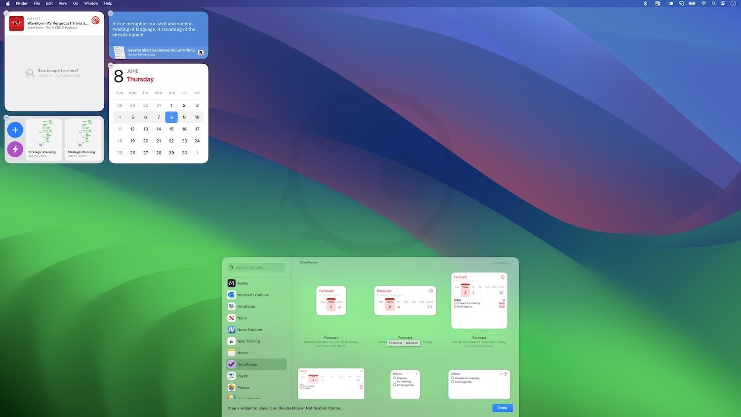
Task: Click the green plus button on MindNode widget
Action: [x=15, y=129]
